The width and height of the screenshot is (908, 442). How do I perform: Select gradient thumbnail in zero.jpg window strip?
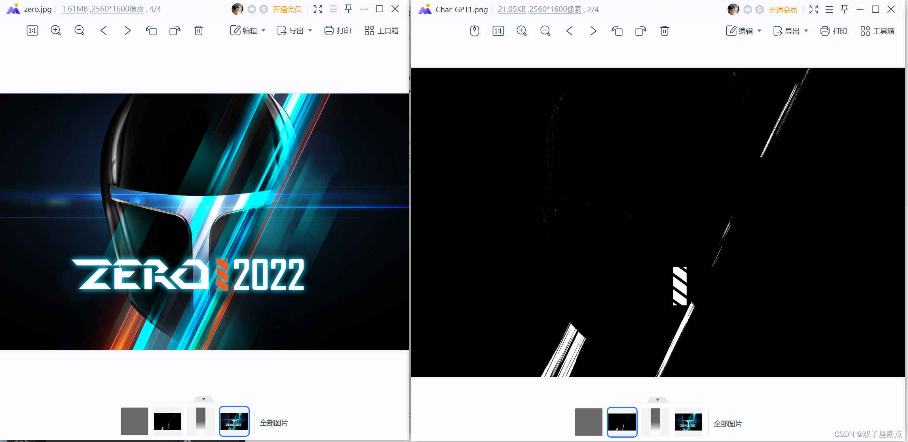click(x=201, y=421)
